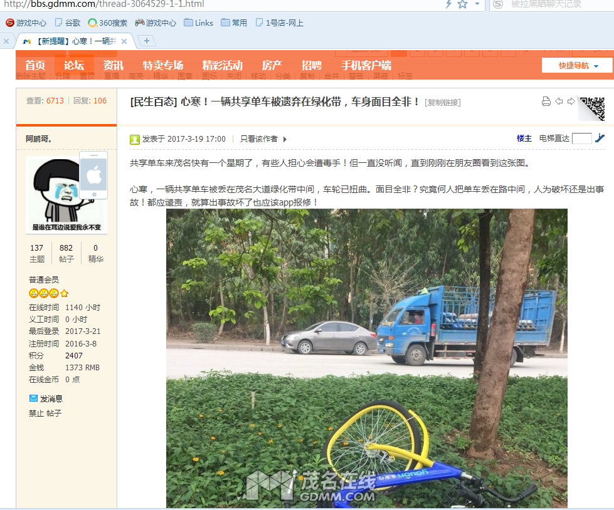This screenshot has height=510, width=614.
Task: Open 精彩活动 in the navigation bar
Action: [223, 65]
